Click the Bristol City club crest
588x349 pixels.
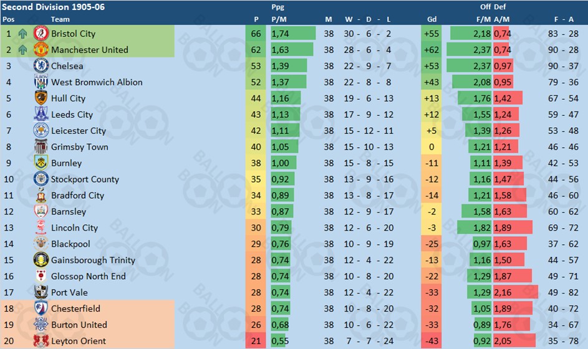coord(41,34)
